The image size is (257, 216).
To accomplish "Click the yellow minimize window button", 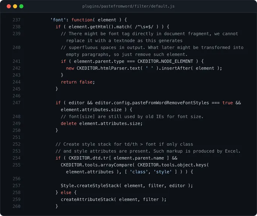I will [15, 6].
